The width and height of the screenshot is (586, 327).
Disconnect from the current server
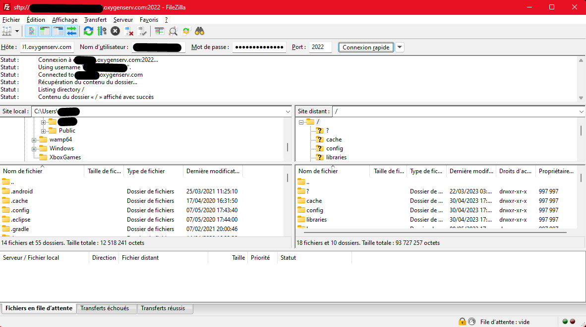pos(129,31)
